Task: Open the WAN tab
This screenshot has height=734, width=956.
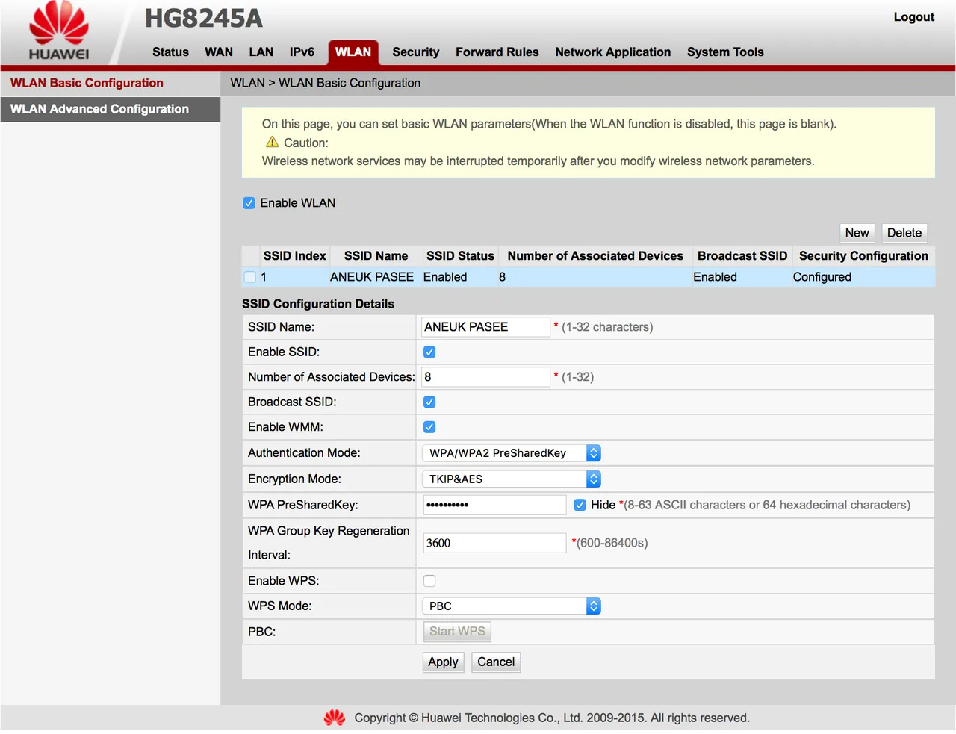Action: 219,52
